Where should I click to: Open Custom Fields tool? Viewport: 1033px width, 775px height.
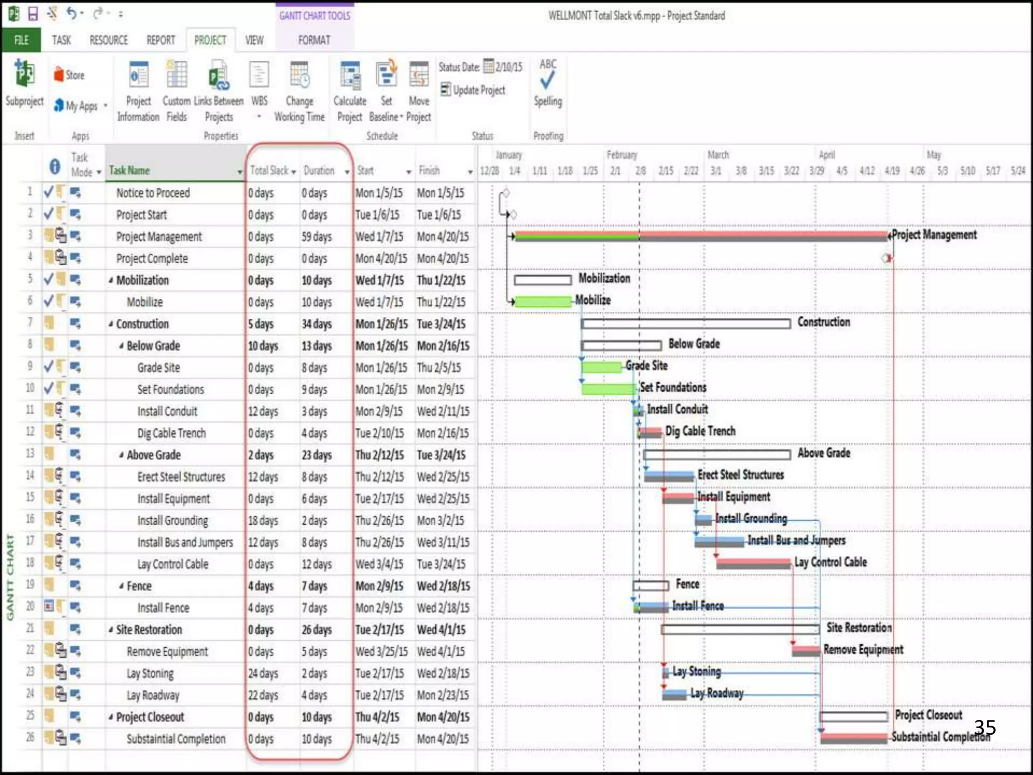177,76
